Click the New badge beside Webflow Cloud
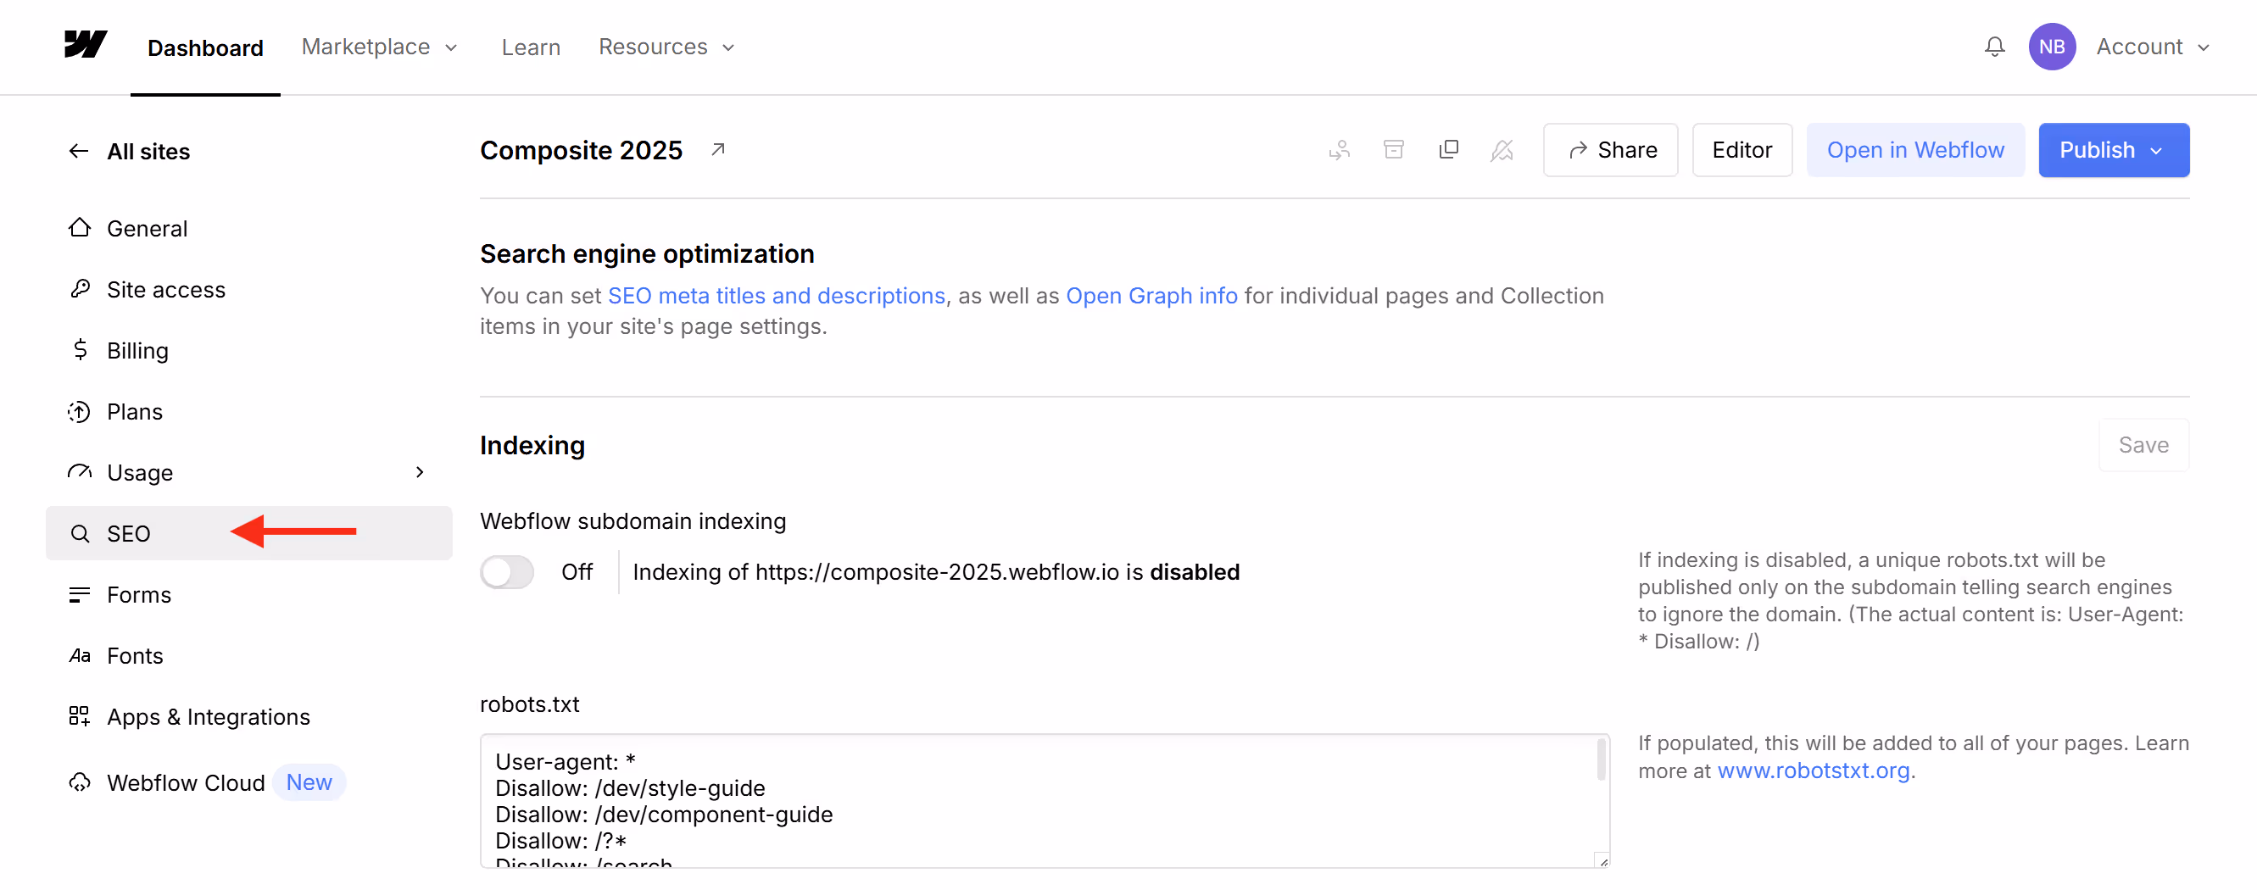The image size is (2257, 890). point(309,782)
